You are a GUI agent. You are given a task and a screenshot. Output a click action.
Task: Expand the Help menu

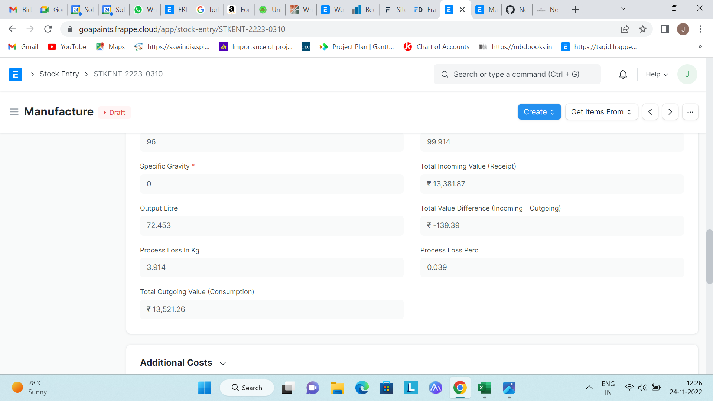[657, 74]
